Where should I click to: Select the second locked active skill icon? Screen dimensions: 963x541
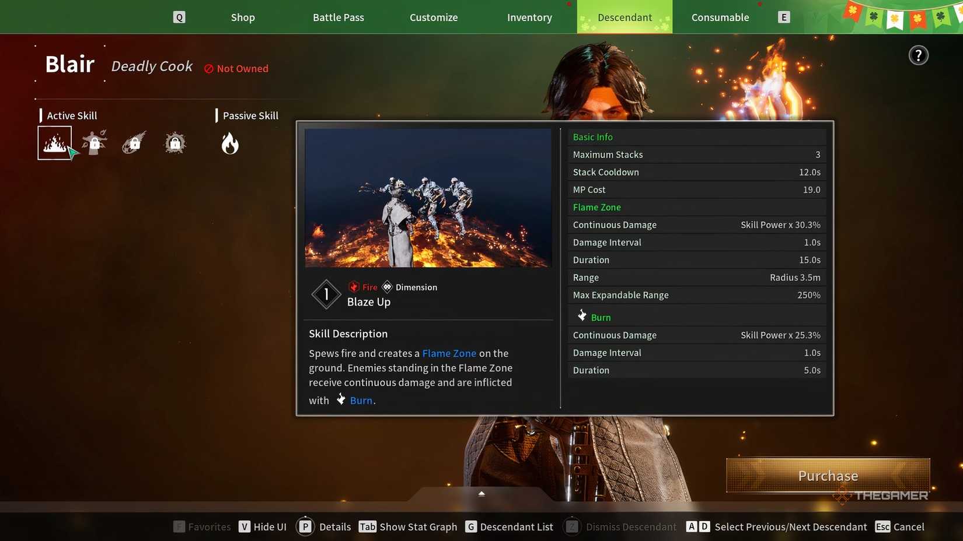(x=95, y=143)
